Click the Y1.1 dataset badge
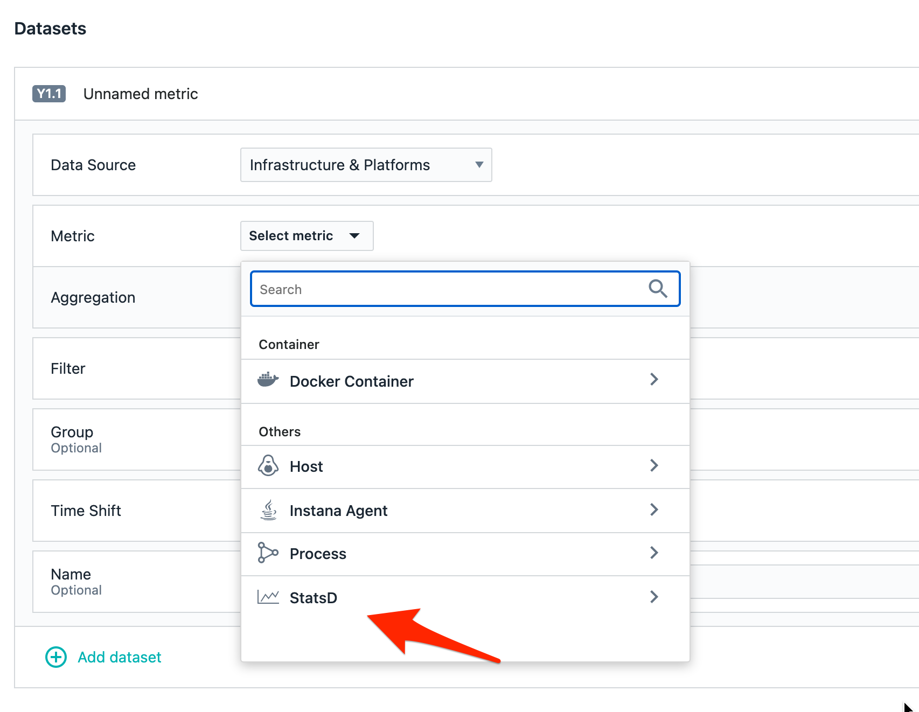919x712 pixels. [x=49, y=94]
